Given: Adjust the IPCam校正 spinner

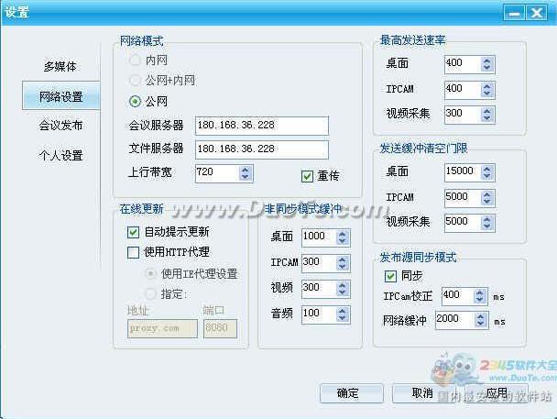Looking at the screenshot, I should point(480,296).
